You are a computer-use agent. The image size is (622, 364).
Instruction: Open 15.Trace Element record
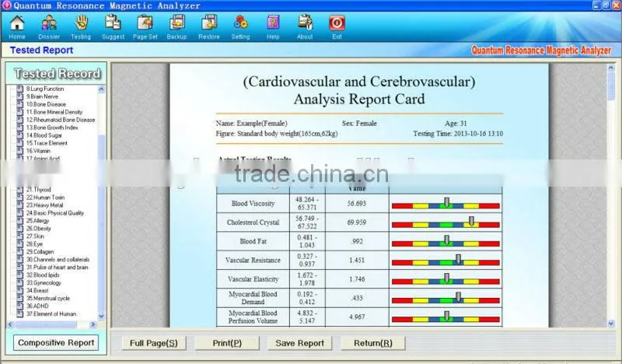pyautogui.click(x=47, y=143)
